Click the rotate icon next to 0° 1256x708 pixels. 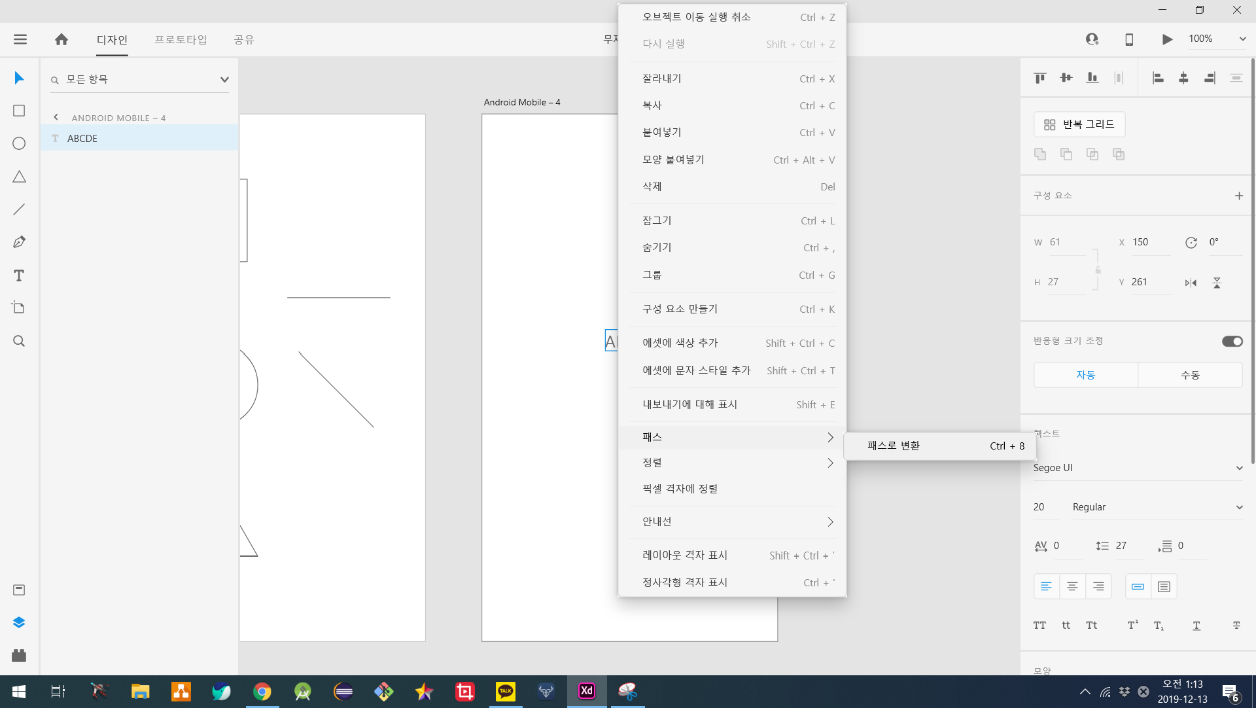tap(1191, 243)
